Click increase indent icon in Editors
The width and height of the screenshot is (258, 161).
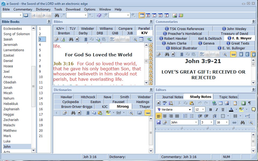[x=206, y=116]
